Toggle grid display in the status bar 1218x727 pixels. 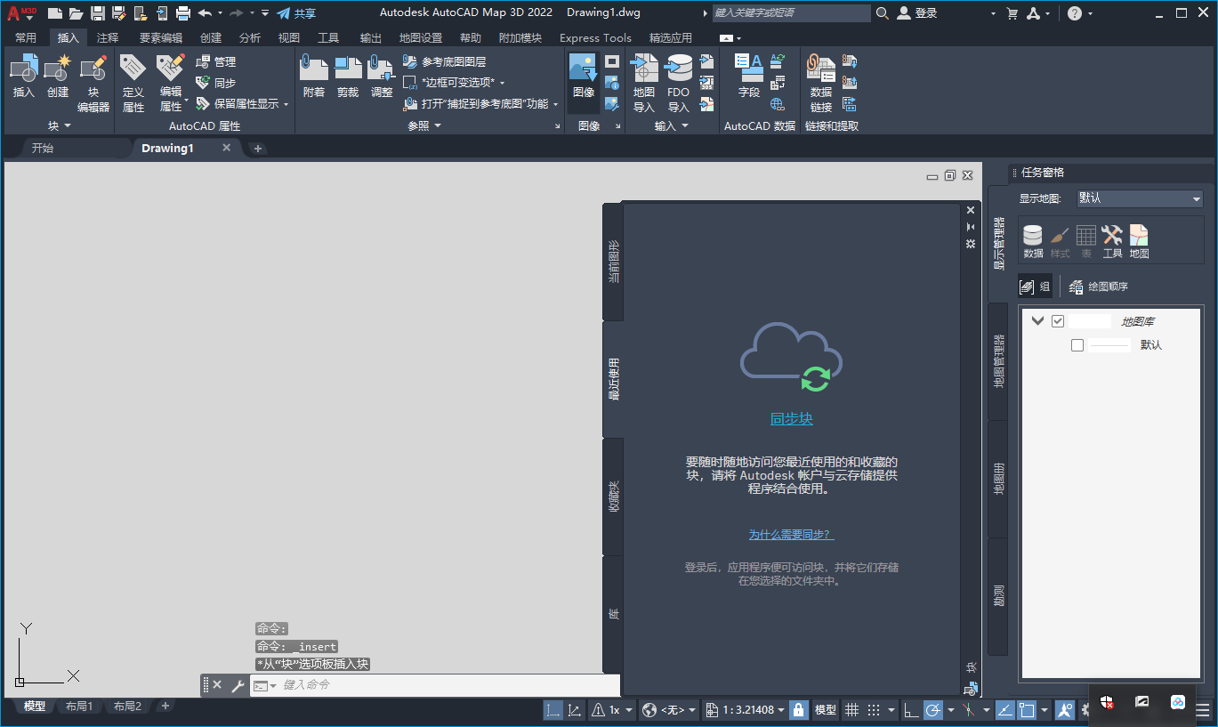(x=851, y=709)
